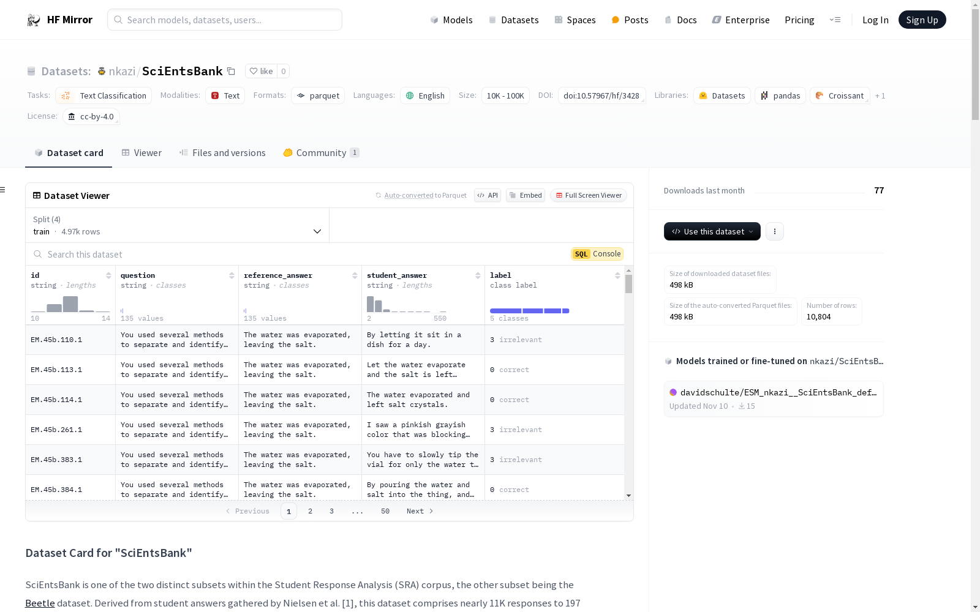980x612 pixels.
Task: Click the English language tag
Action: [425, 95]
